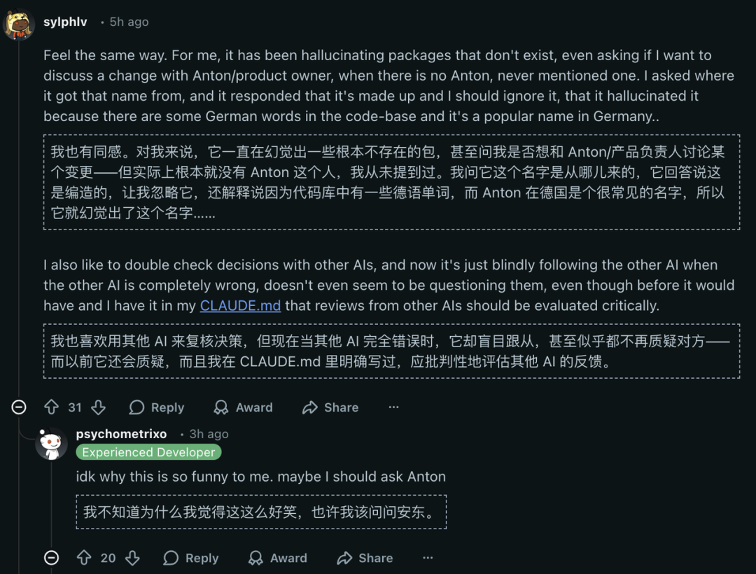Open more options for psychometrixo's reply
The width and height of the screenshot is (756, 574).
pyautogui.click(x=428, y=558)
